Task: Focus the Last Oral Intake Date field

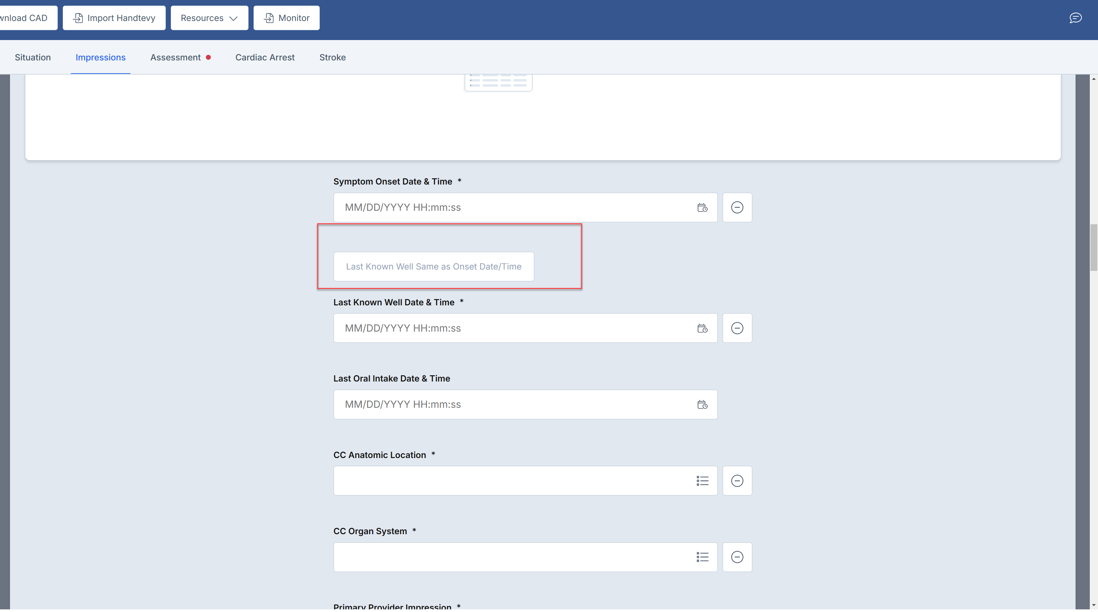Action: [x=525, y=404]
